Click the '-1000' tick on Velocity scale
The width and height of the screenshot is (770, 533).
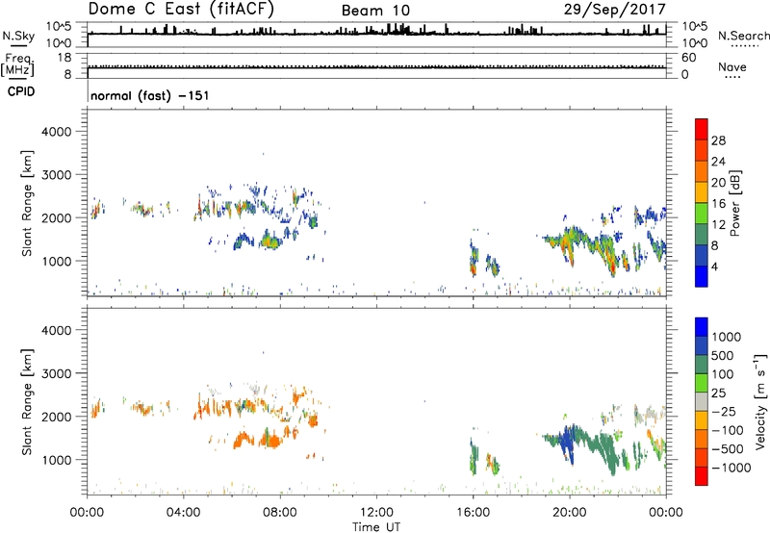[731, 468]
